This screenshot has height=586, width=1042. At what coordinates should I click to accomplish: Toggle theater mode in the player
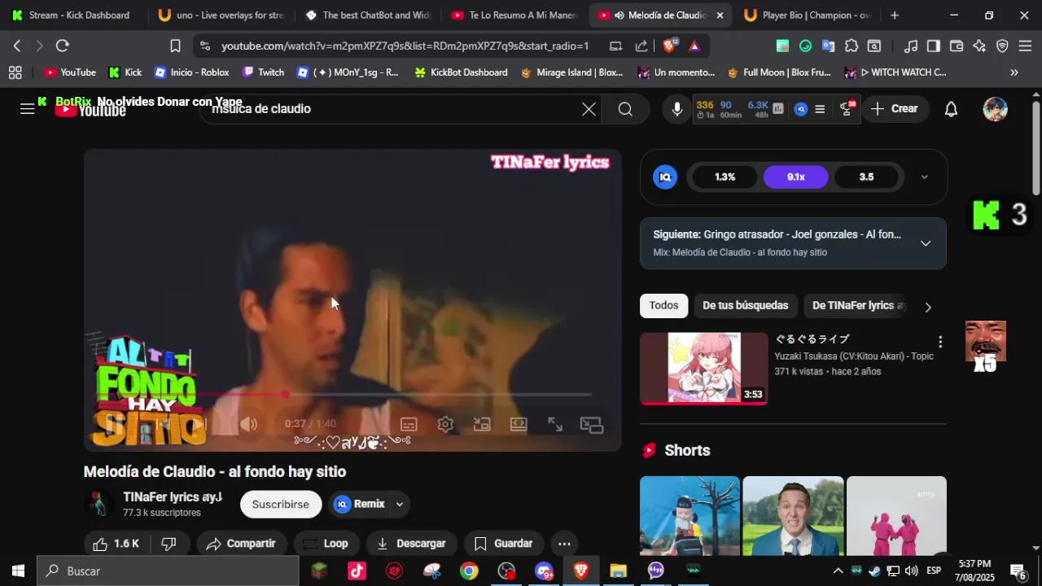tap(519, 424)
